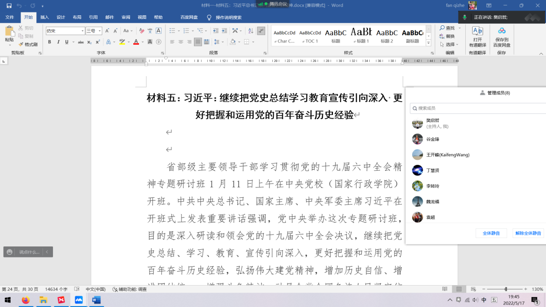Click Mute All (全体静音) button
This screenshot has height=307, width=546.
[x=491, y=233]
